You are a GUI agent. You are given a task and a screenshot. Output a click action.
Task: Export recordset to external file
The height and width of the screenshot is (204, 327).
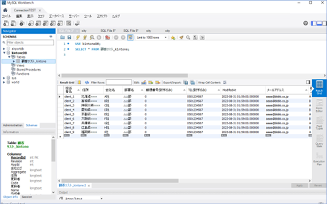pos(186,83)
